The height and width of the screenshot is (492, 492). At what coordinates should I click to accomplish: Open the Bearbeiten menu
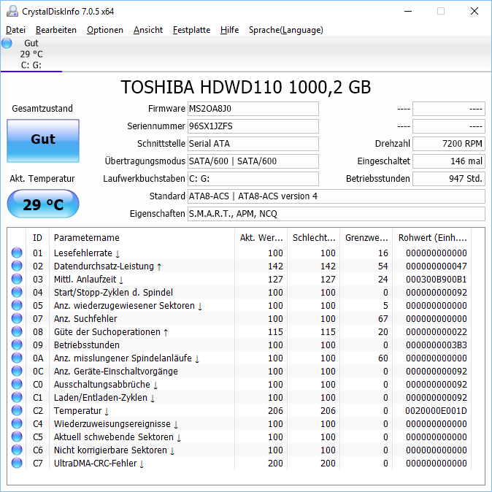pyautogui.click(x=56, y=30)
